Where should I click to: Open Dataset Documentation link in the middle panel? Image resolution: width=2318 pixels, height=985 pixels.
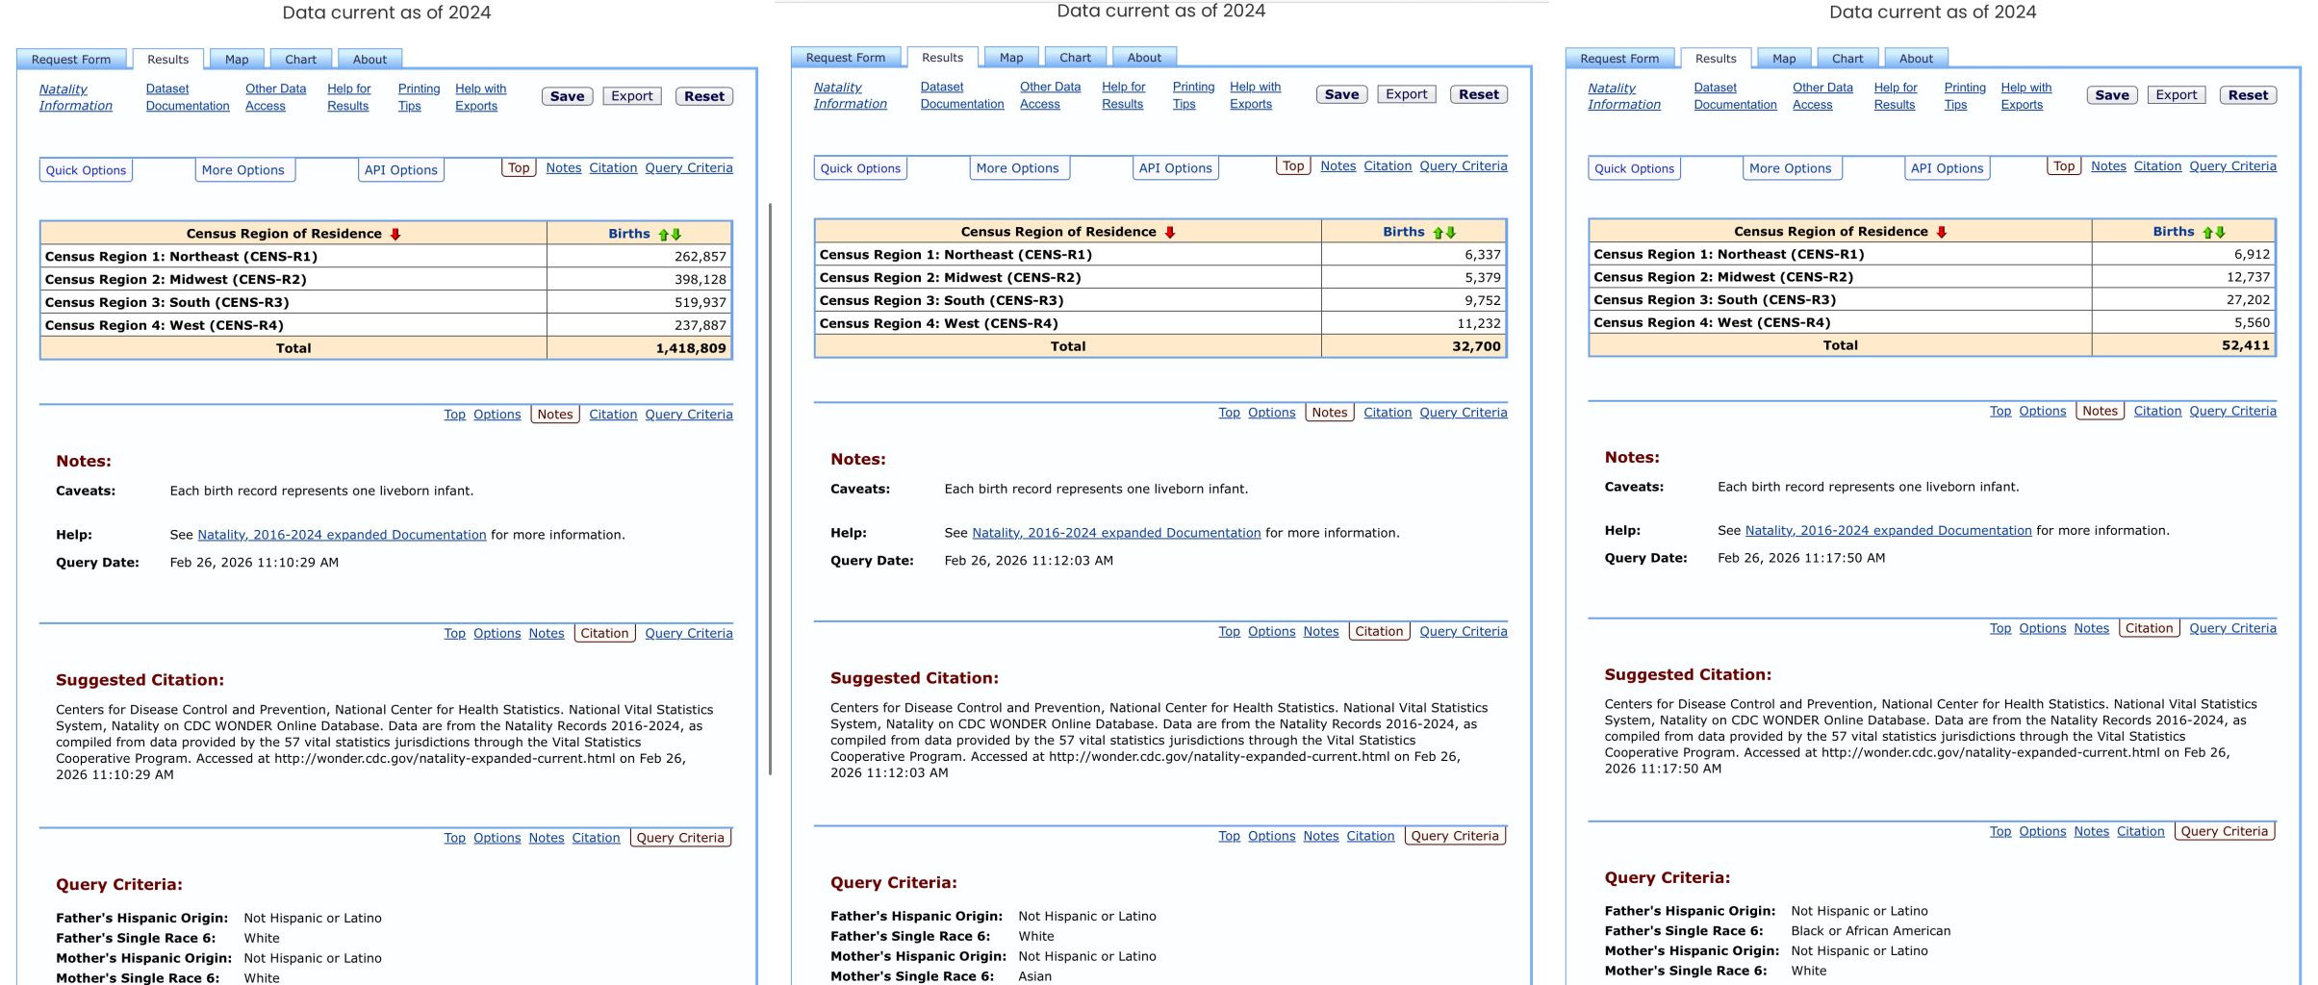tap(962, 95)
